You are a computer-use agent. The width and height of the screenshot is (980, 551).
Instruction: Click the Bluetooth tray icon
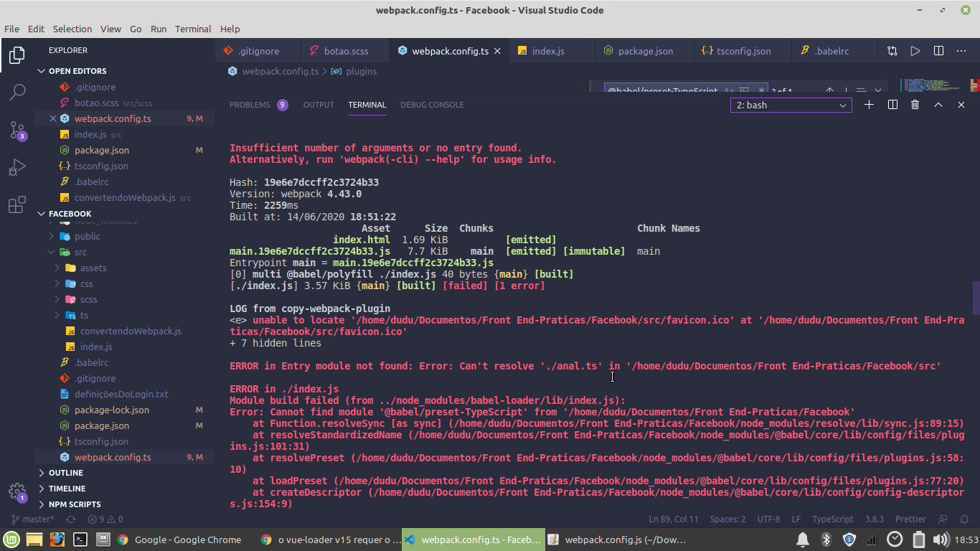click(x=826, y=540)
